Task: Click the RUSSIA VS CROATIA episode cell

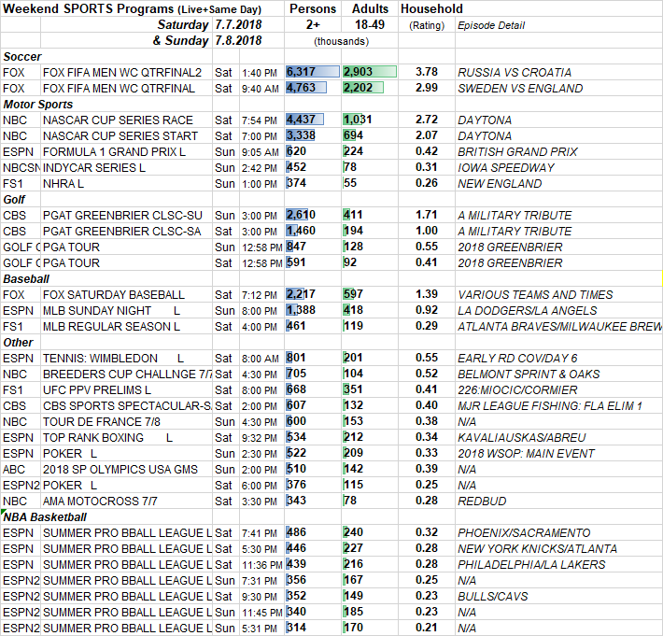Action: click(514, 72)
